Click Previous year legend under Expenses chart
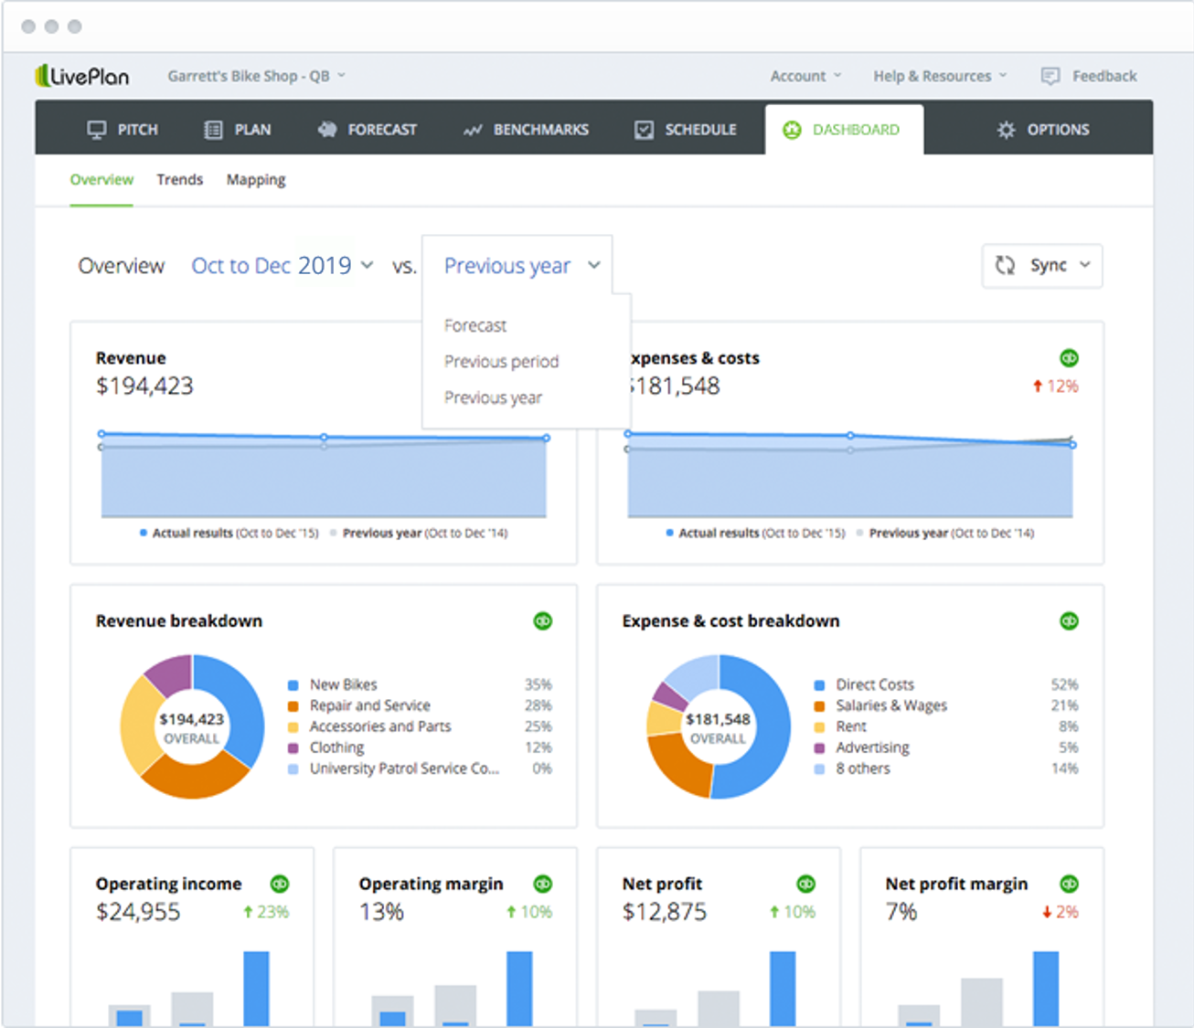1194x1028 pixels. pos(945,533)
